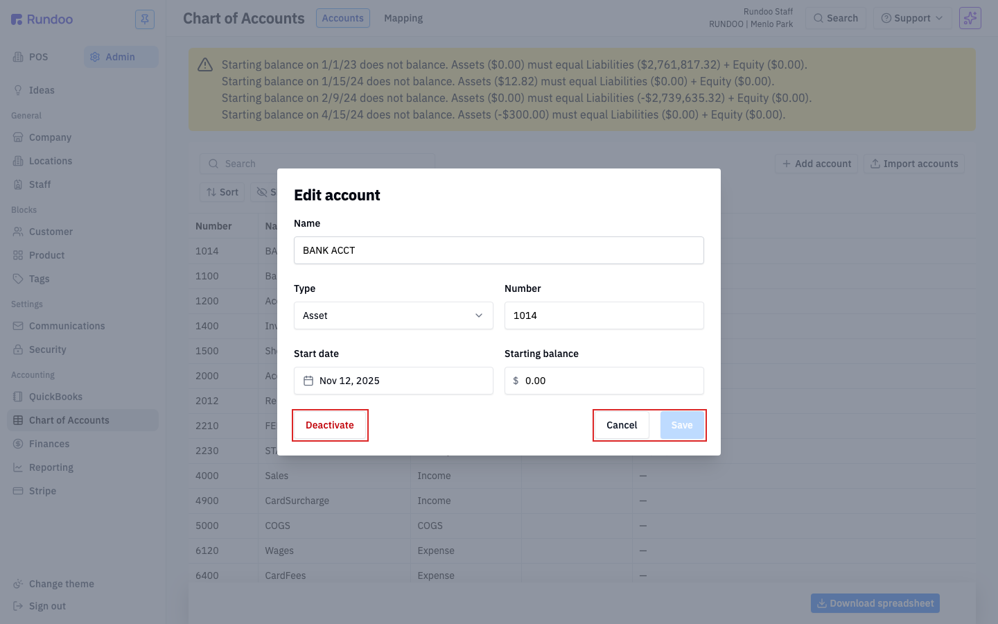Open the sparkle AI assistant icon
The width and height of the screenshot is (998, 624).
click(970, 18)
